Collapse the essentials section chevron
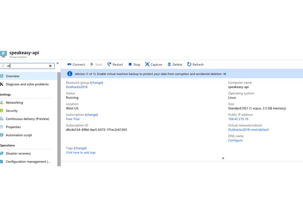 223,158
